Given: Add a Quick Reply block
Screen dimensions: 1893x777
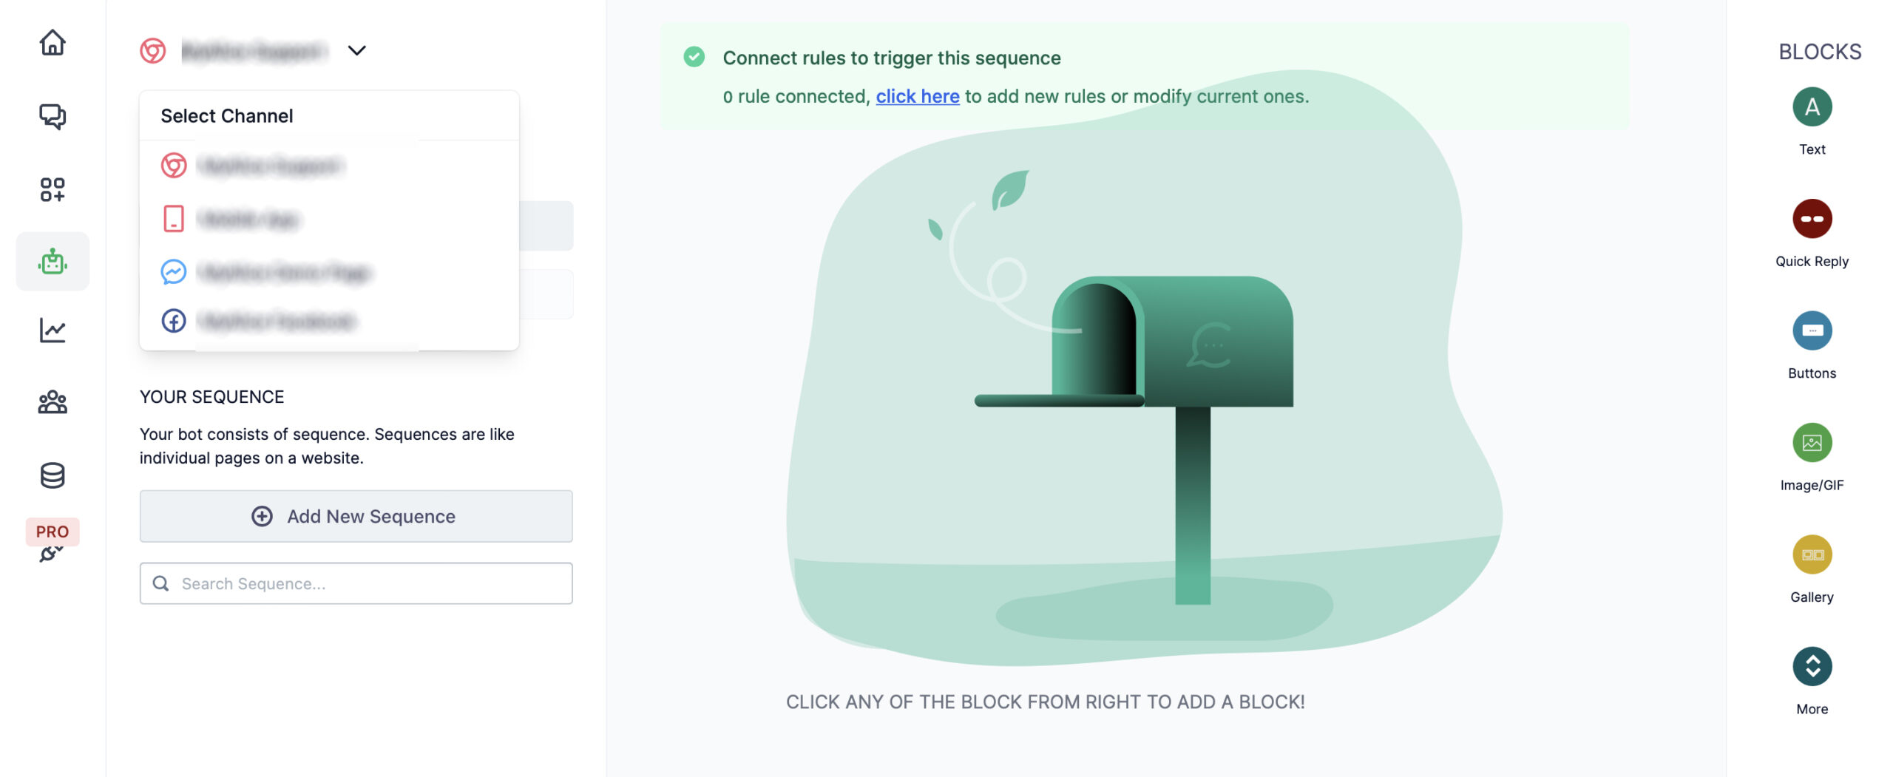Looking at the screenshot, I should tap(1812, 219).
